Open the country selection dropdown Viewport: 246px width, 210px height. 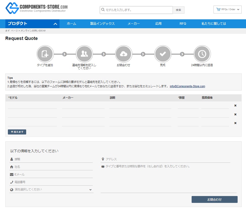pyautogui.click(x=51, y=190)
